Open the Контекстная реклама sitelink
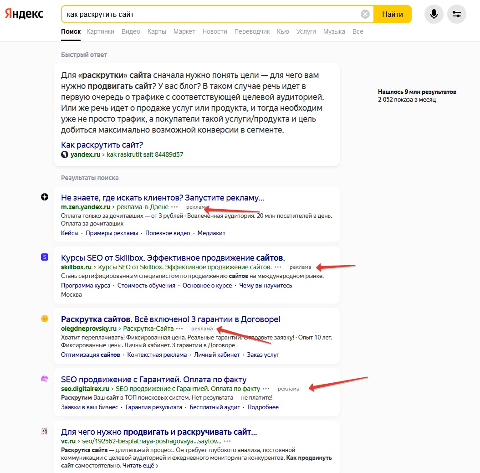 pos(157,355)
